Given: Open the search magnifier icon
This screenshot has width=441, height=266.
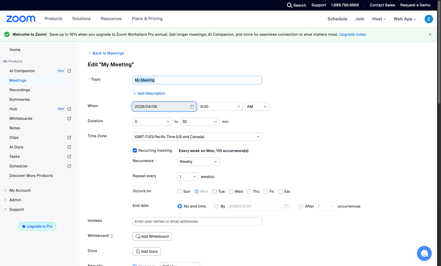Looking at the screenshot, I should click(x=289, y=5).
